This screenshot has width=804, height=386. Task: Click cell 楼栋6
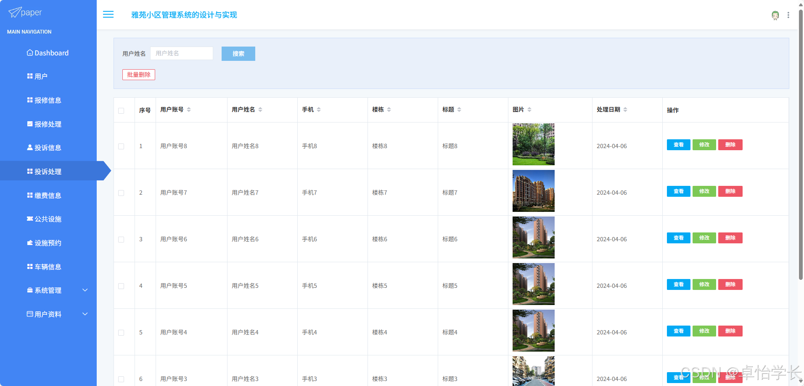(380, 239)
